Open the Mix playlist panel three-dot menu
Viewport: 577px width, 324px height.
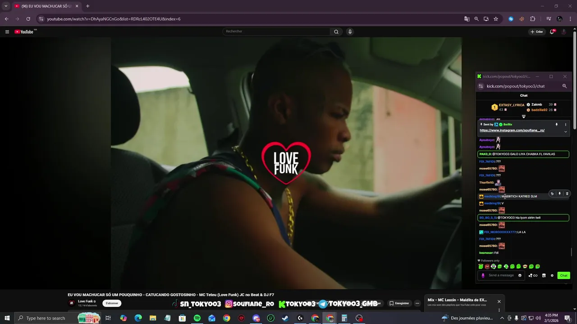pyautogui.click(x=499, y=310)
